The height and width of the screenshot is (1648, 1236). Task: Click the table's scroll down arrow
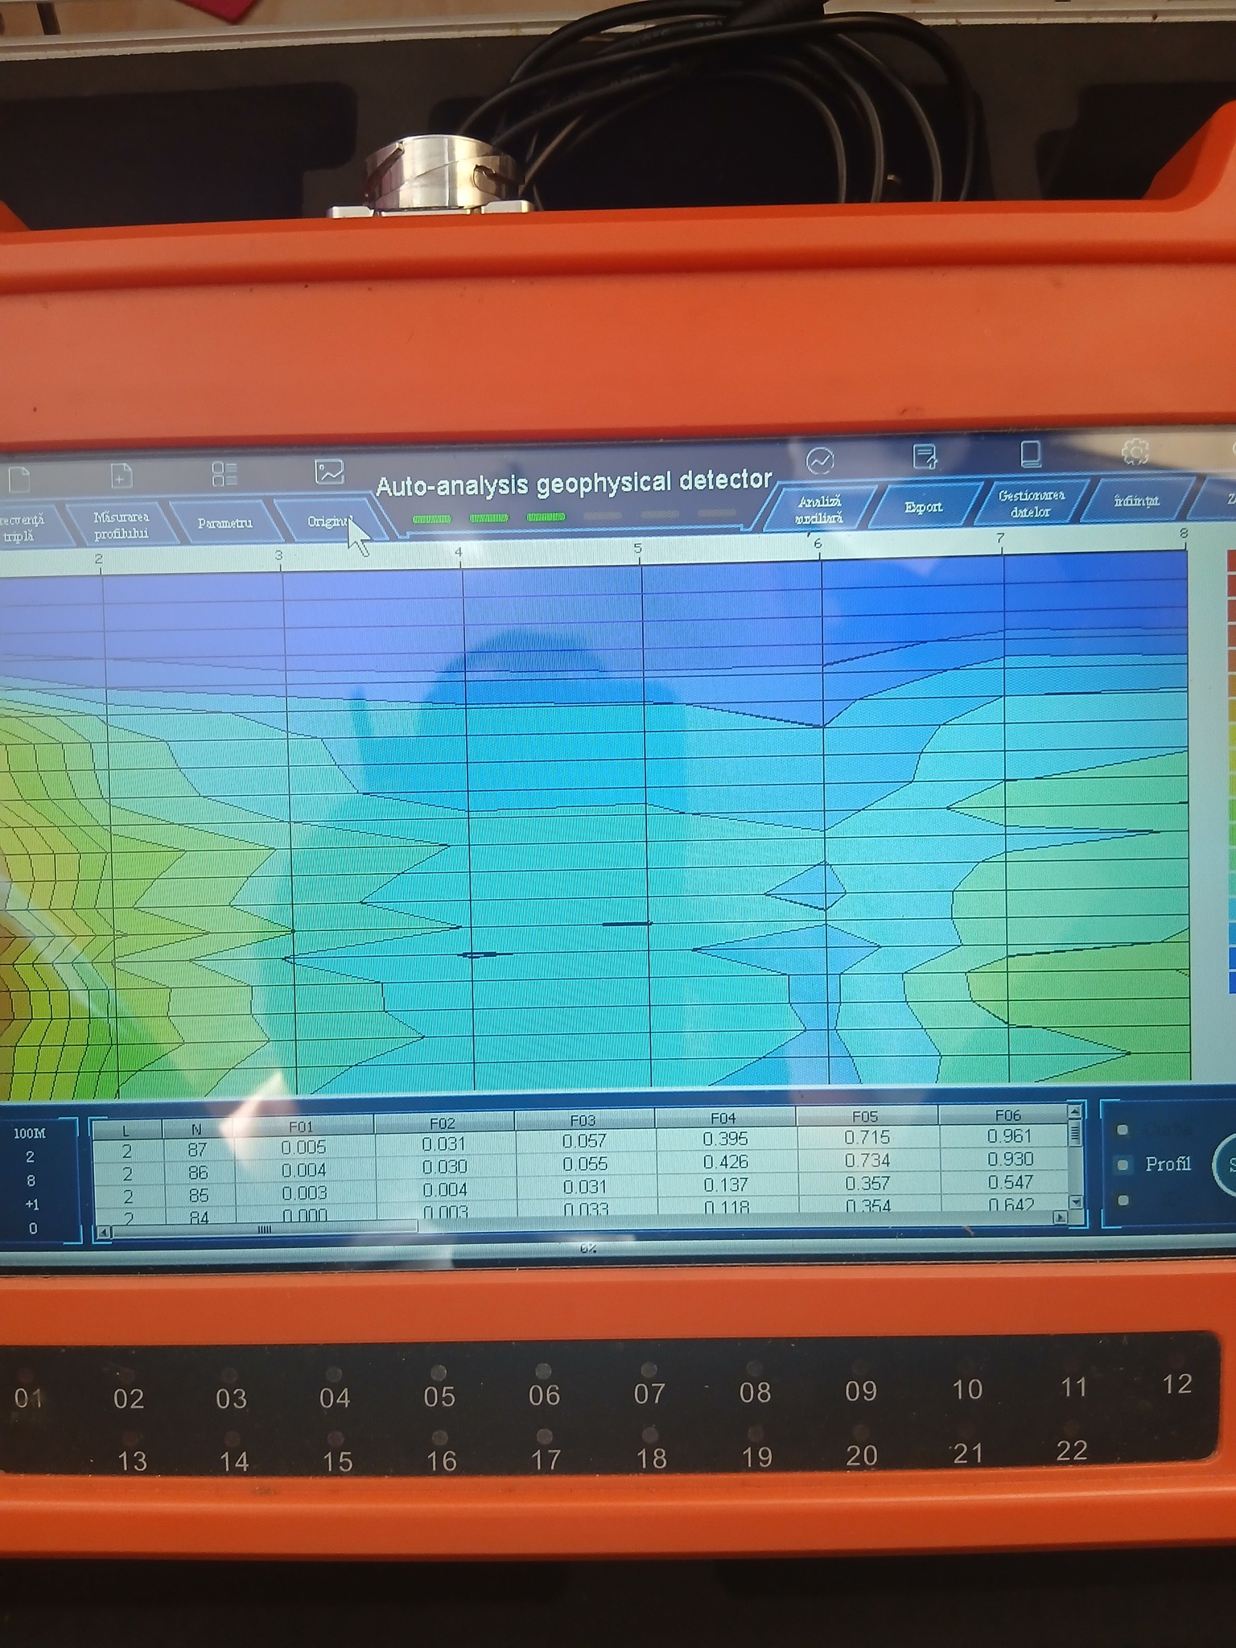pyautogui.click(x=1074, y=1202)
